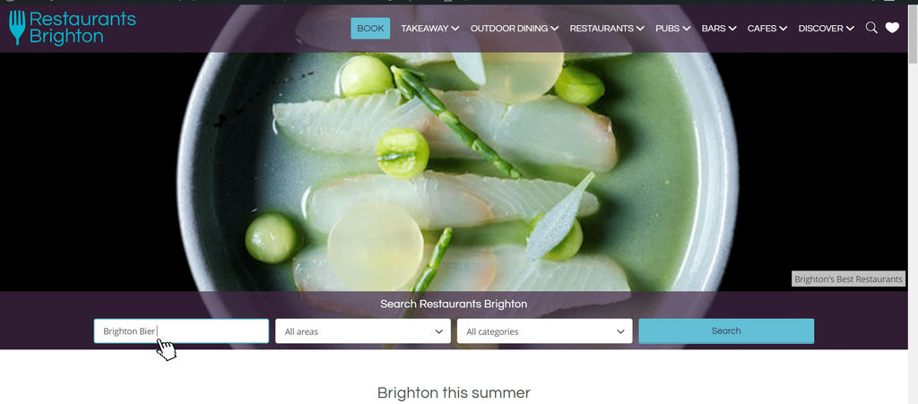This screenshot has width=918, height=404.
Task: Open the Pubs navigation menu
Action: click(672, 29)
